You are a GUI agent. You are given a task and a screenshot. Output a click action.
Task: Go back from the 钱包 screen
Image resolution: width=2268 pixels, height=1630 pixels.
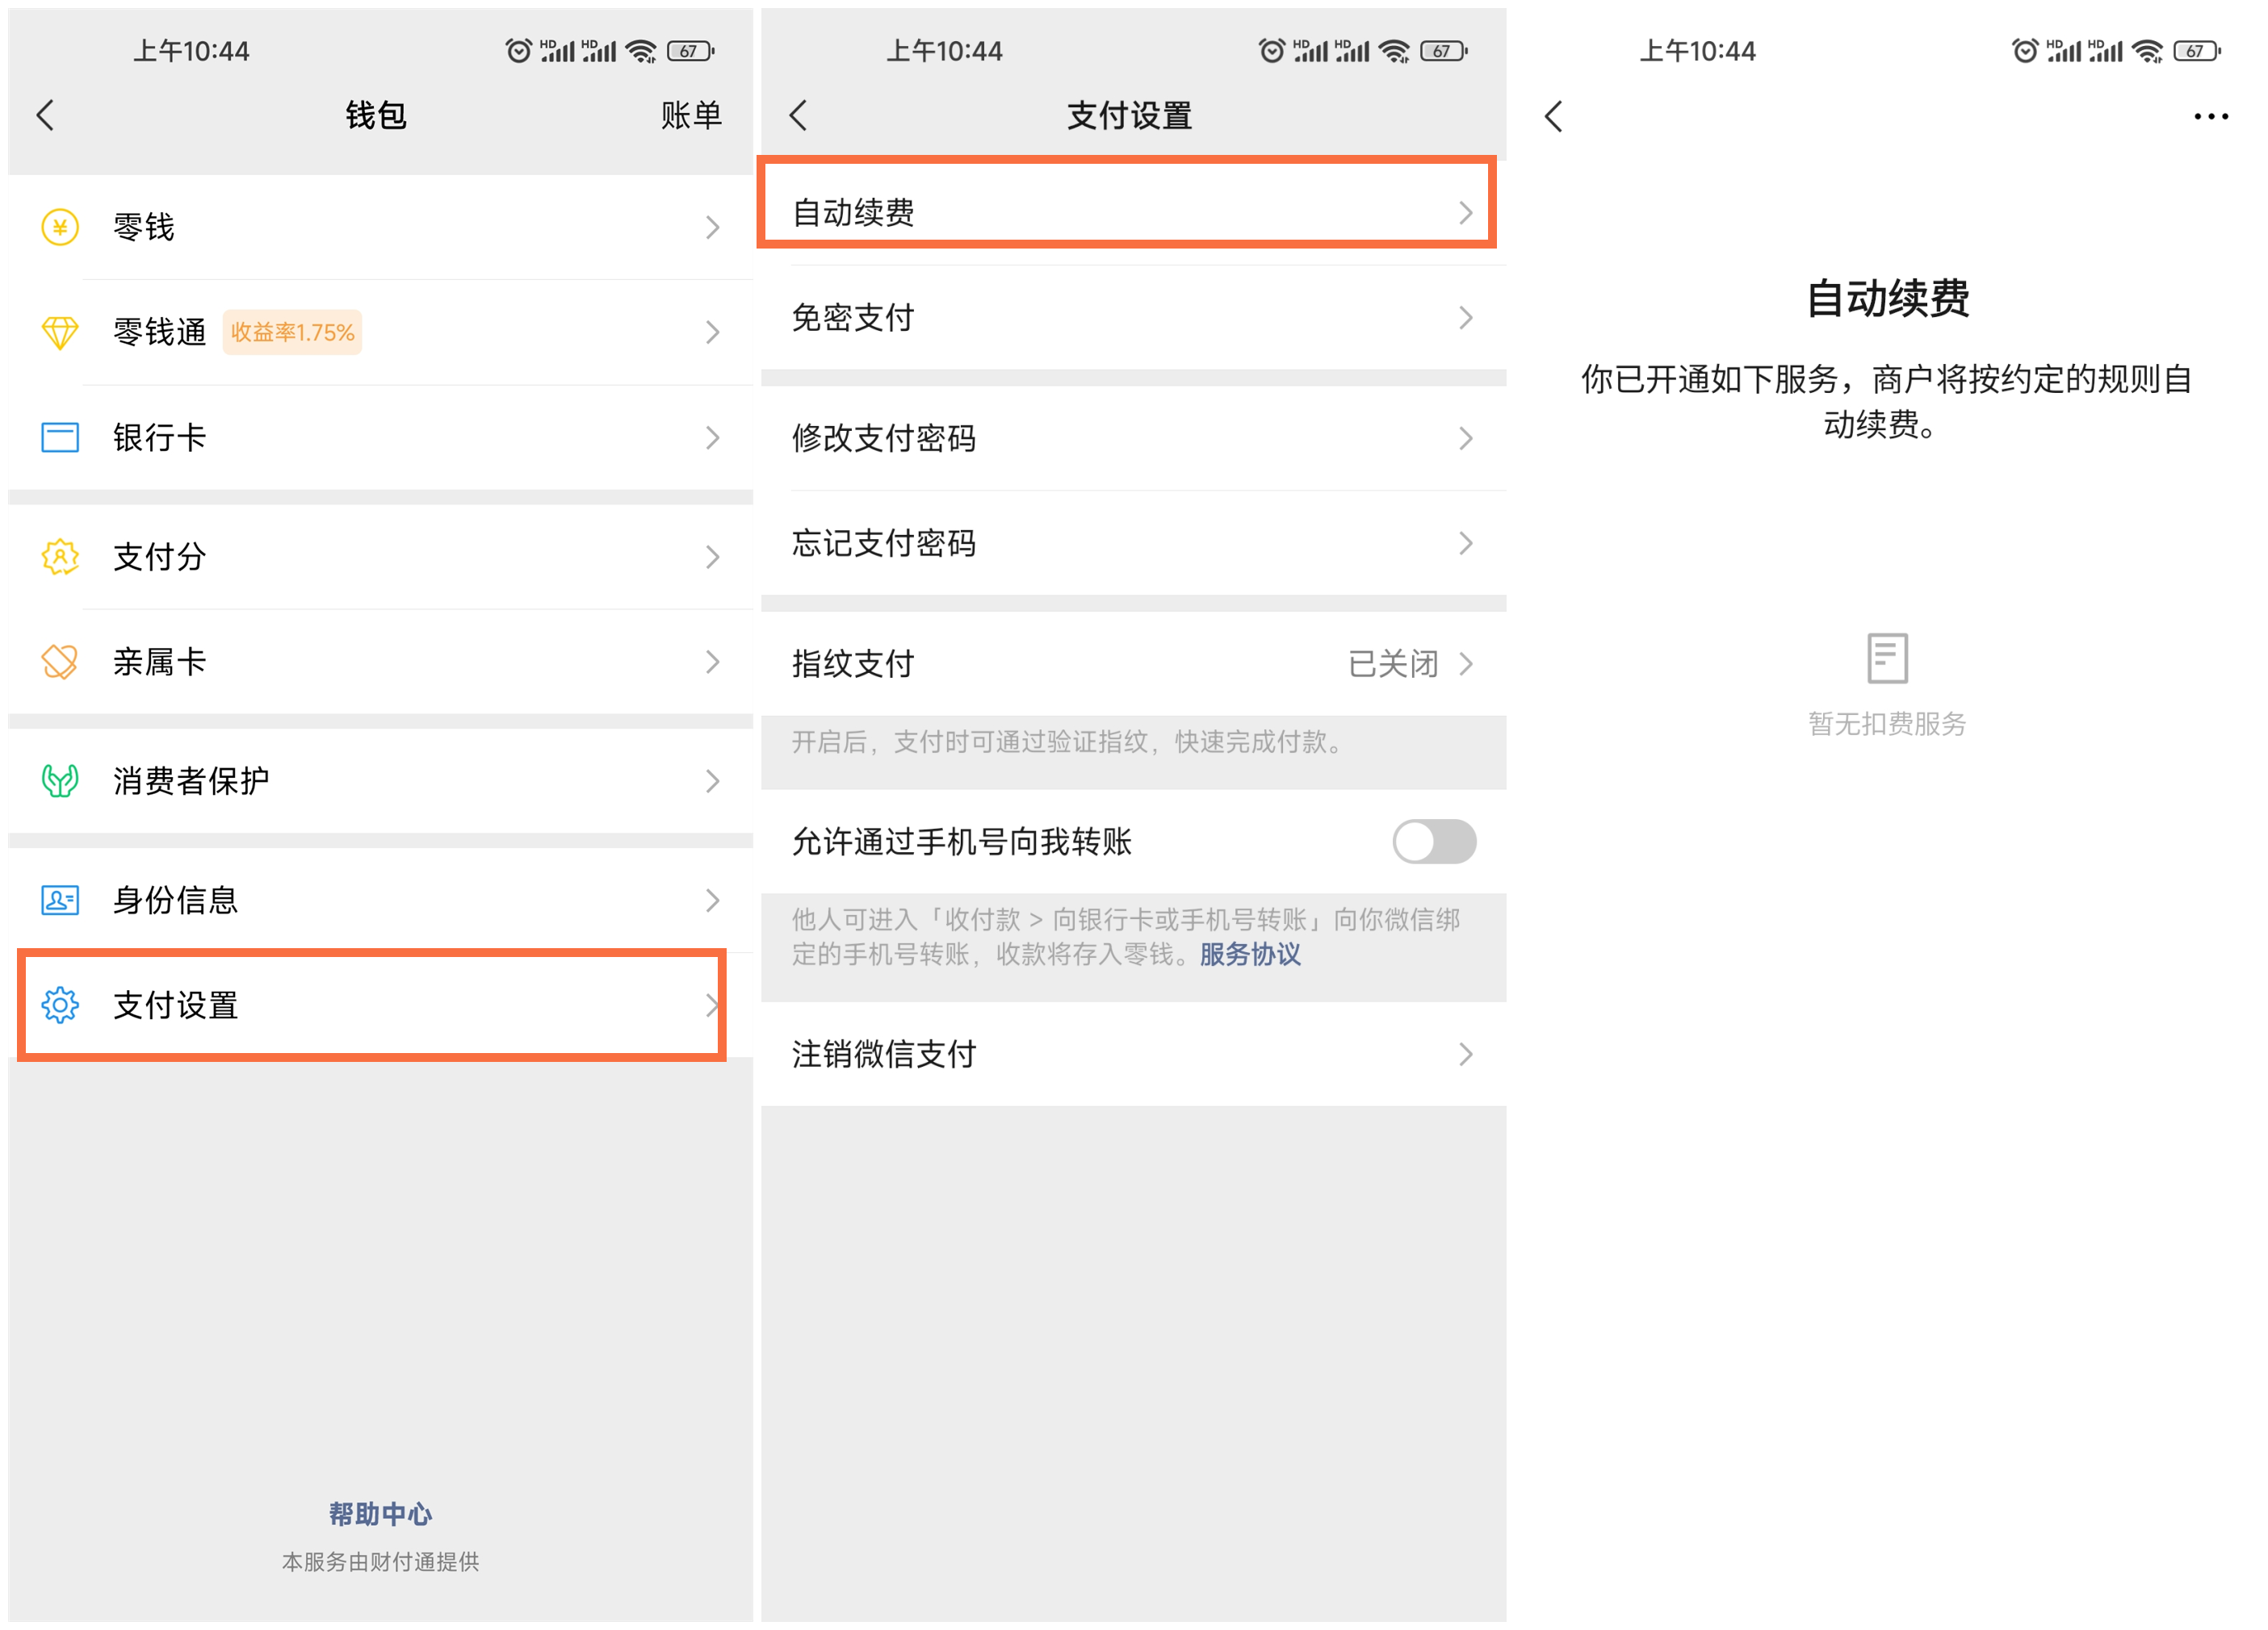[x=45, y=115]
